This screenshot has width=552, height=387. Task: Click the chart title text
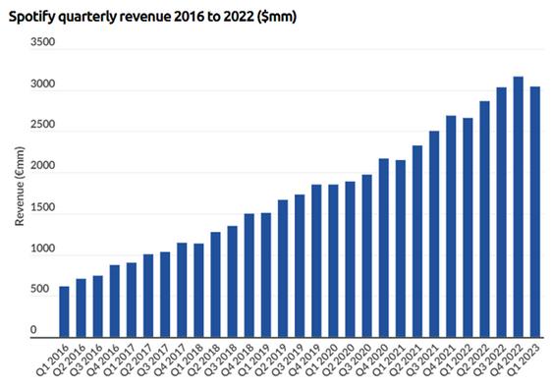(x=152, y=17)
